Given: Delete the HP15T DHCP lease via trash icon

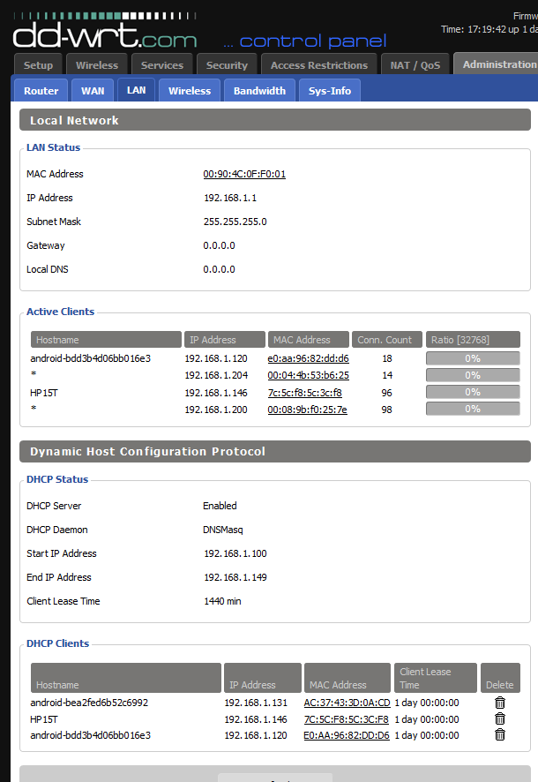Looking at the screenshot, I should [x=500, y=718].
